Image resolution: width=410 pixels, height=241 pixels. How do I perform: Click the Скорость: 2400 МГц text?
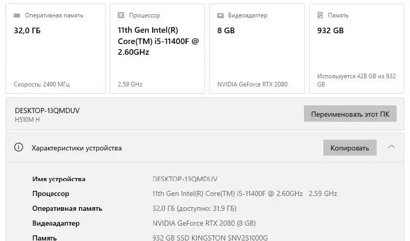click(42, 84)
